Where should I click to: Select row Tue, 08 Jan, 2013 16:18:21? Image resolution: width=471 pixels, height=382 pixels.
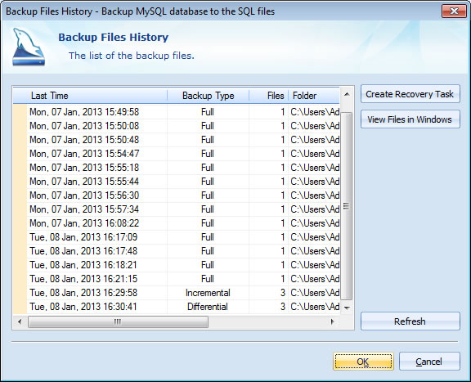tap(177, 265)
